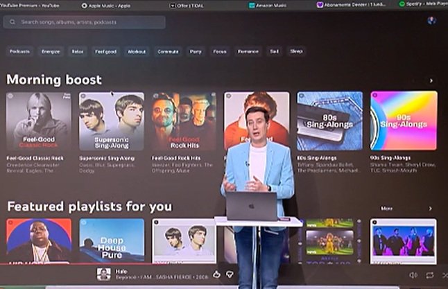
Task: Click Supersonic Sing-Along title text
Action: point(107,158)
